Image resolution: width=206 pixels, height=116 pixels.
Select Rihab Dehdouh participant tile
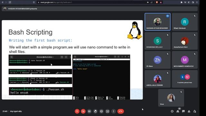[x=185, y=22]
